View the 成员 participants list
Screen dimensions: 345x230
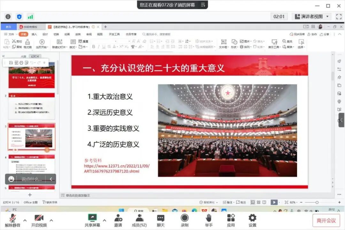click(139, 220)
